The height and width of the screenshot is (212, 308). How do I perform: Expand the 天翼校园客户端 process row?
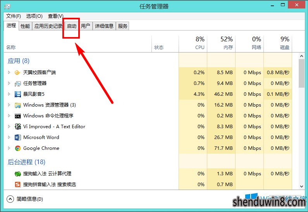pos(9,73)
